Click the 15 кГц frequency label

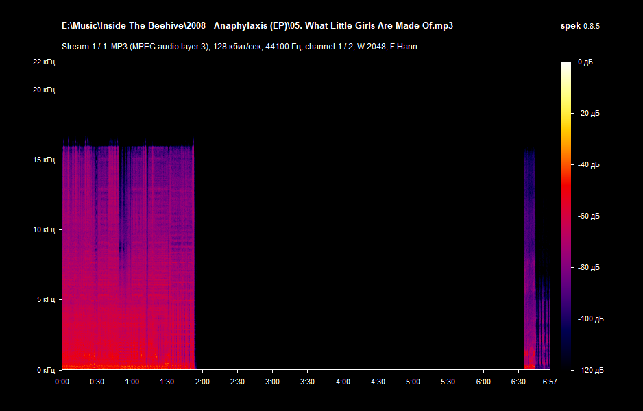(x=43, y=160)
